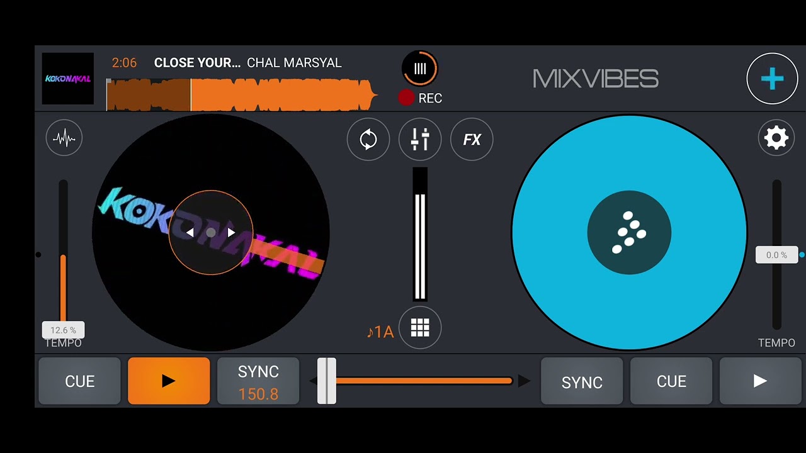Click the right TEMPO label

point(776,343)
